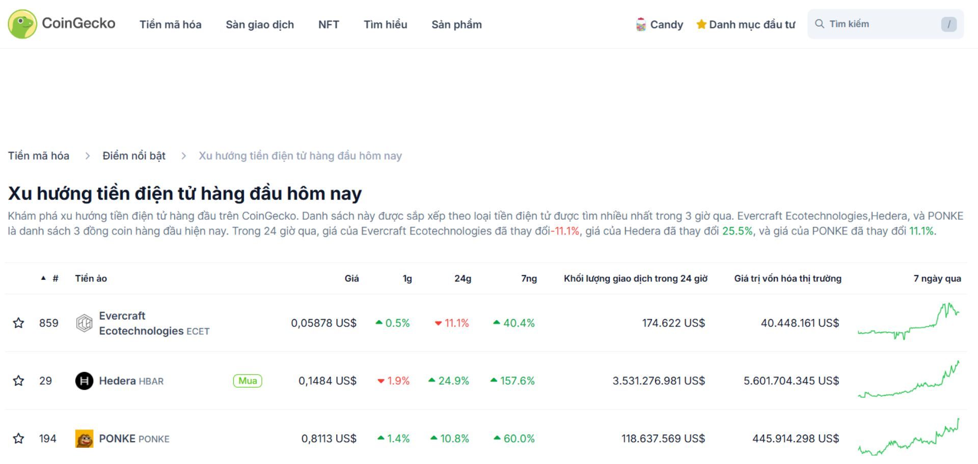Image resolution: width=978 pixels, height=464 pixels.
Task: Open Sàn giao dịch from the menu bar
Action: (260, 24)
